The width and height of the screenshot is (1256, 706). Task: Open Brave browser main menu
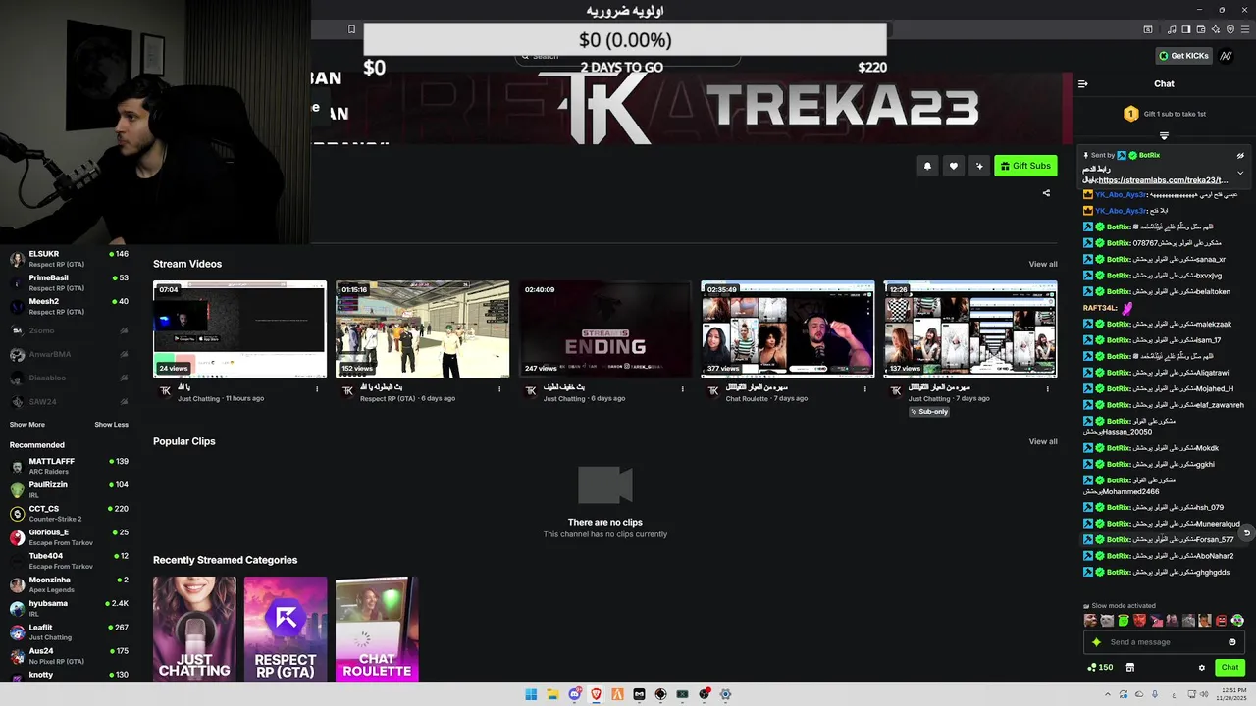pyautogui.click(x=1245, y=29)
